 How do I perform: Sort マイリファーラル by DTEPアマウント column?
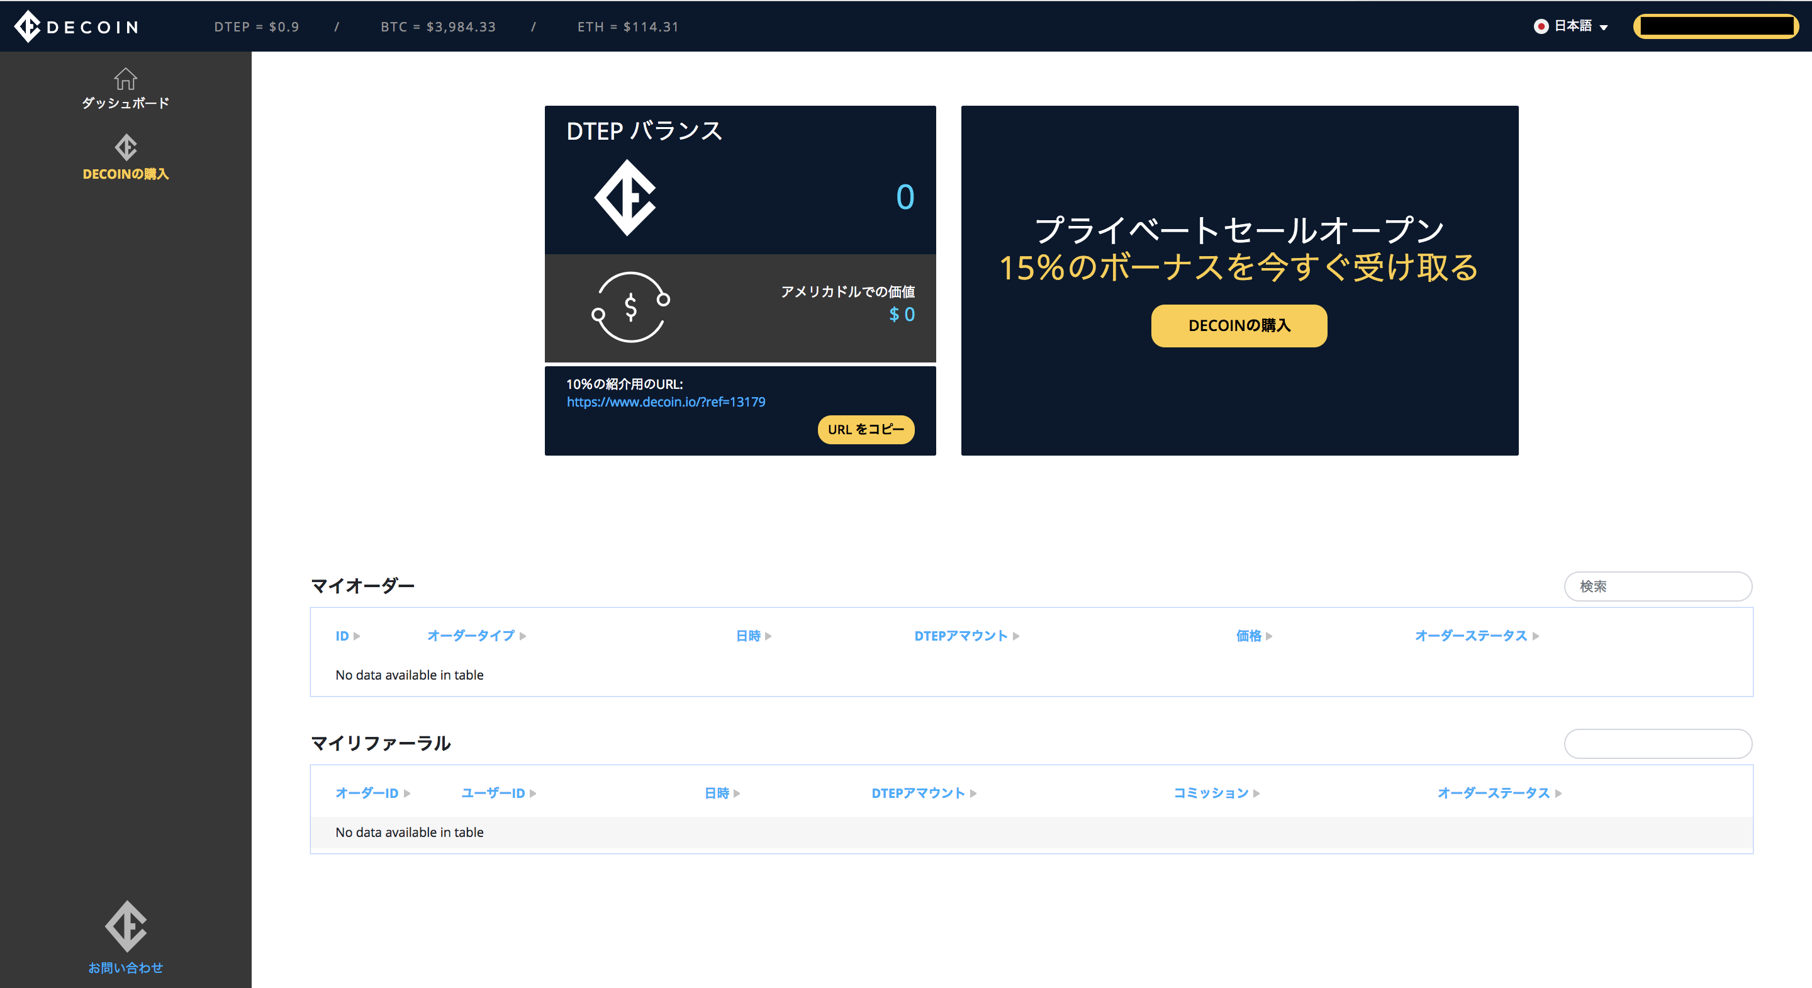pos(924,794)
